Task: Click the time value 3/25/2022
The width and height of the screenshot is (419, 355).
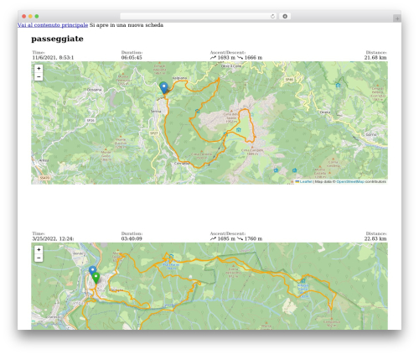Action: [x=53, y=238]
